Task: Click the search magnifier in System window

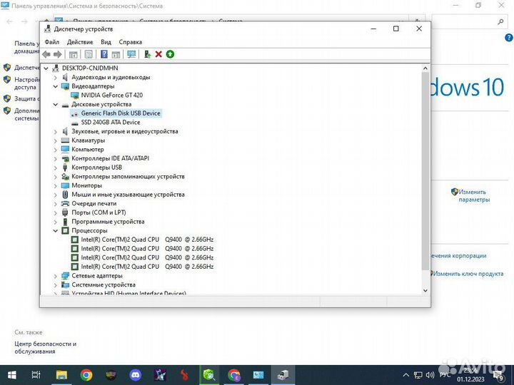Action: click(500, 22)
